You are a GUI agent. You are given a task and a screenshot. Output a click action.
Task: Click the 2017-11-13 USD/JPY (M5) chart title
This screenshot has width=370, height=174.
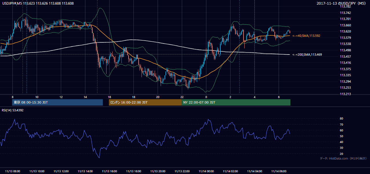pos(342,3)
